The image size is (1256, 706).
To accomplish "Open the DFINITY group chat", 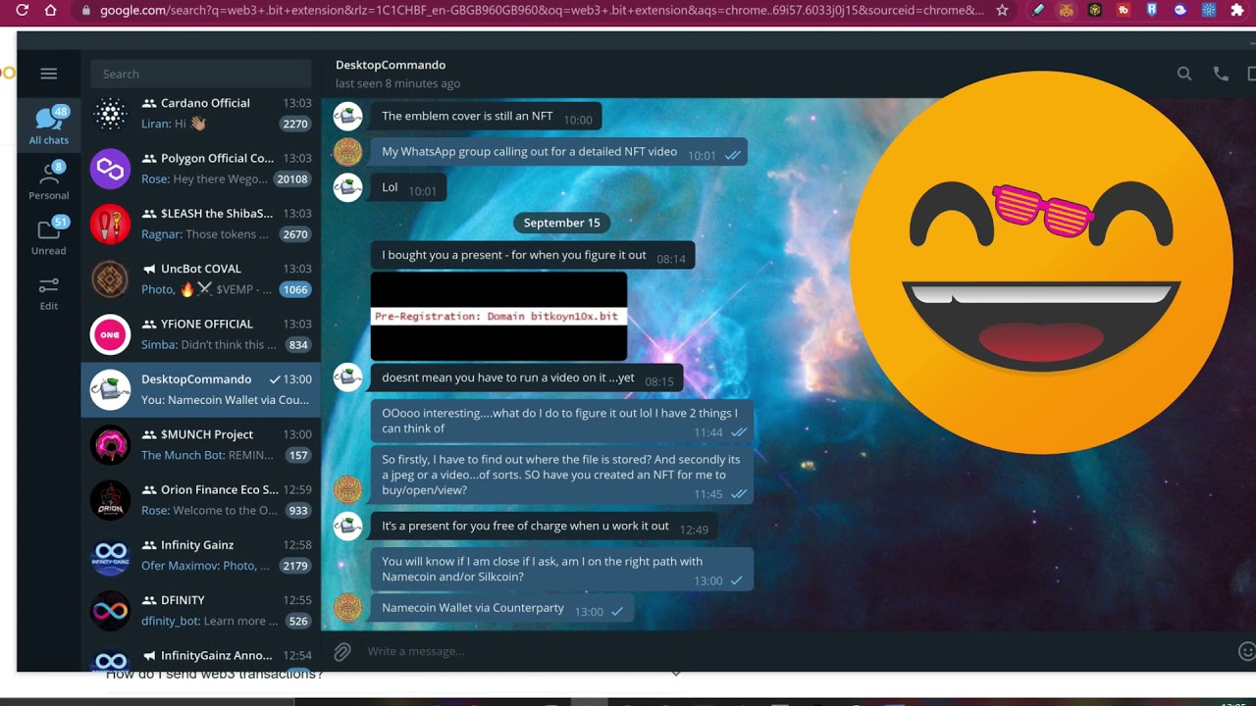I will [x=201, y=611].
